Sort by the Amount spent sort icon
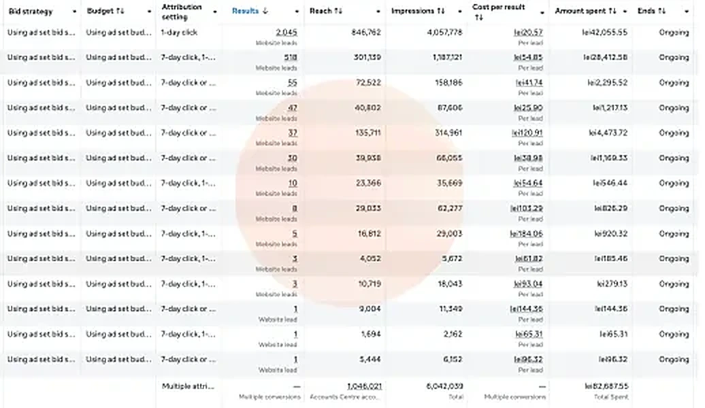The image size is (705, 408). coord(612,11)
